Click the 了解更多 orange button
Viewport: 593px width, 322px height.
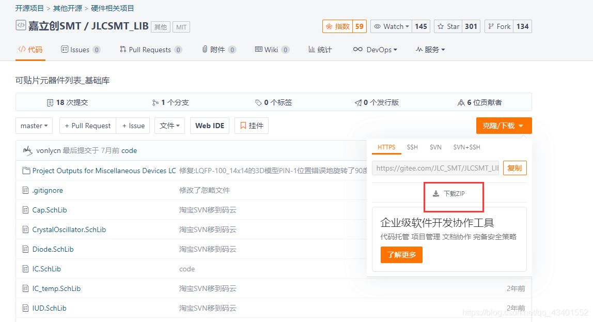coord(401,255)
